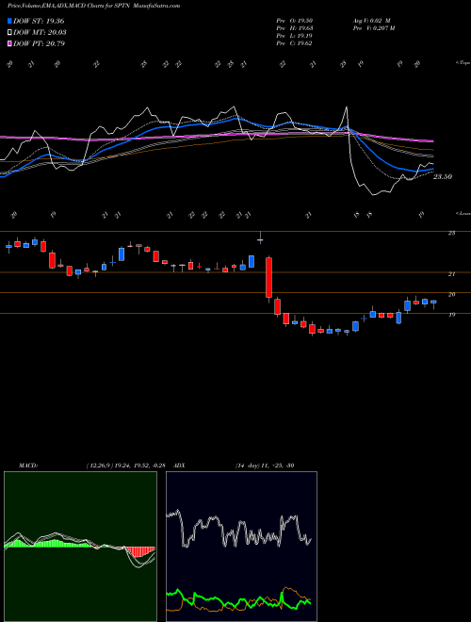
Task: Click the 20 price axis label
Action: 451,294
